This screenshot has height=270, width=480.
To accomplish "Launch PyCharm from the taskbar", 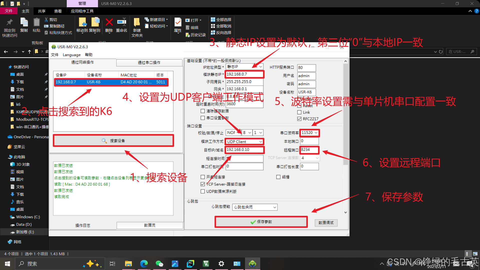I will coord(190,264).
